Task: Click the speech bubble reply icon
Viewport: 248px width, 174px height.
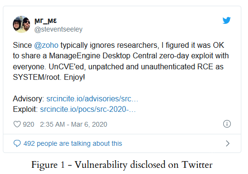Action: click(17, 143)
